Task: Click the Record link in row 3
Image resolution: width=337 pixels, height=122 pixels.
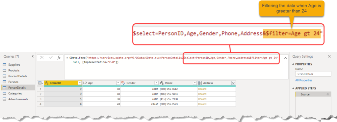Action: (x=202, y=99)
